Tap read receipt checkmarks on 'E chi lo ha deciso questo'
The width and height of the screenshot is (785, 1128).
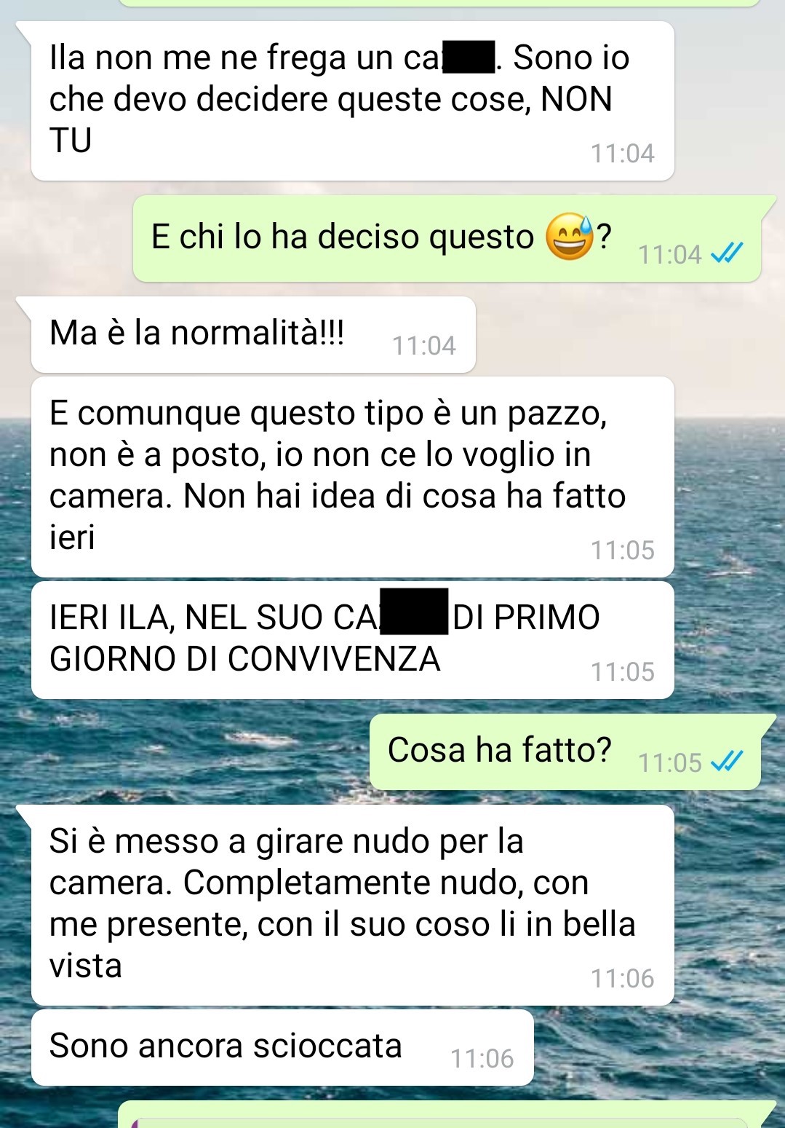(726, 253)
